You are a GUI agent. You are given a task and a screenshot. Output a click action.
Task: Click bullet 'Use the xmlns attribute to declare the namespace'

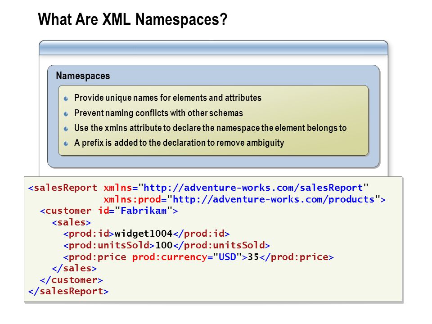click(x=210, y=128)
